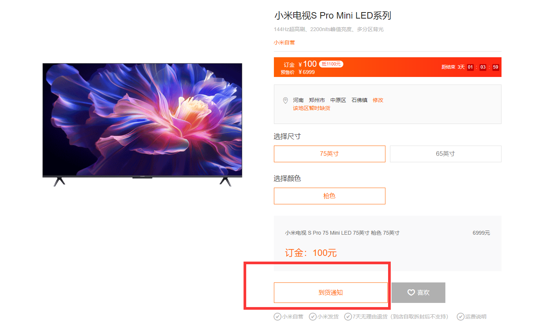Viewport: 555px width, 323px height.
Task: Click the 到货通知 button
Action: coord(330,293)
